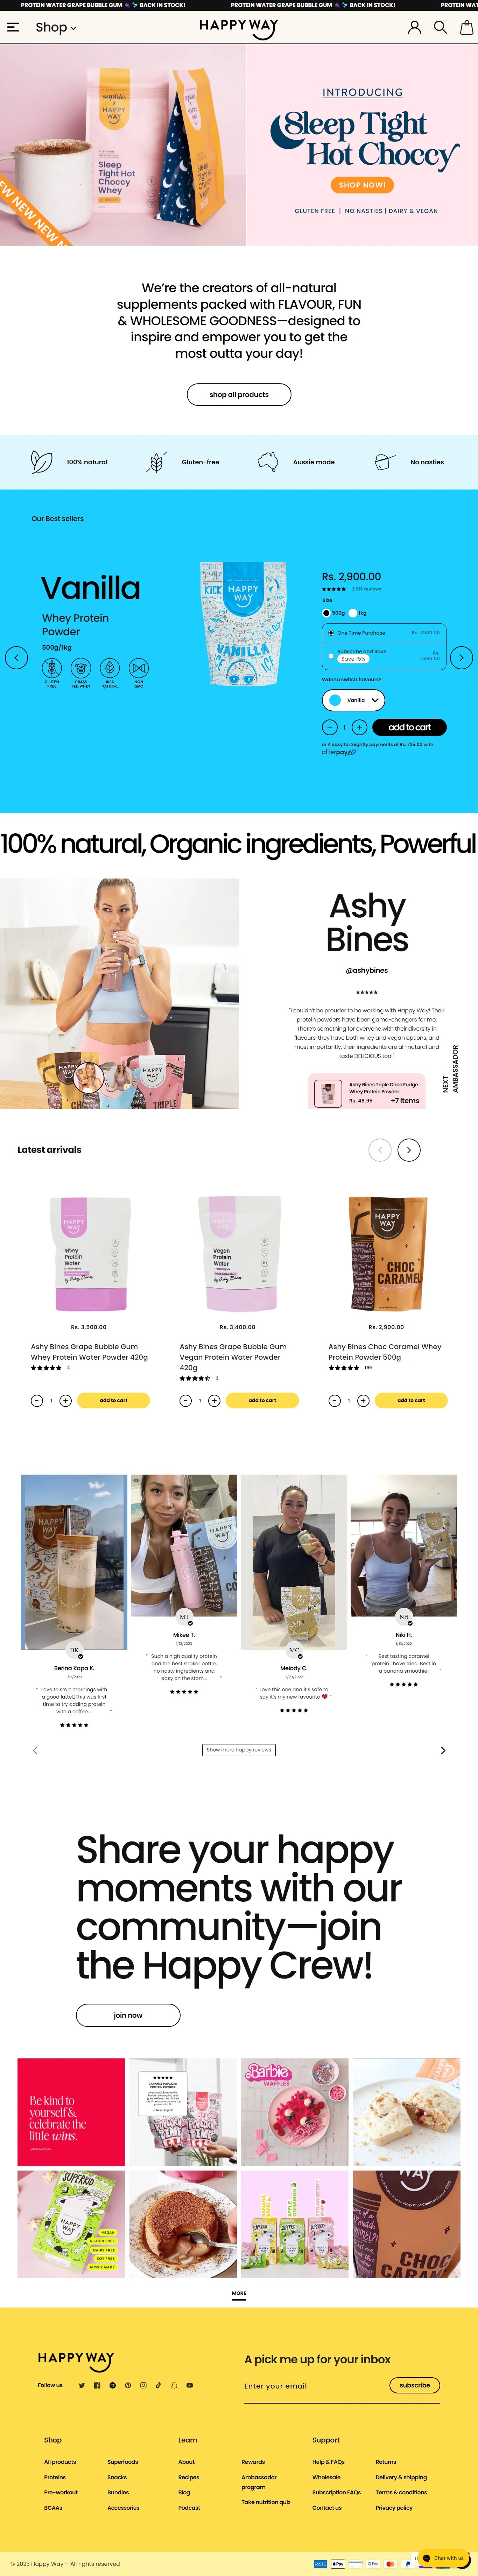Open the hamburger menu icon
478x2576 pixels.
(x=13, y=27)
